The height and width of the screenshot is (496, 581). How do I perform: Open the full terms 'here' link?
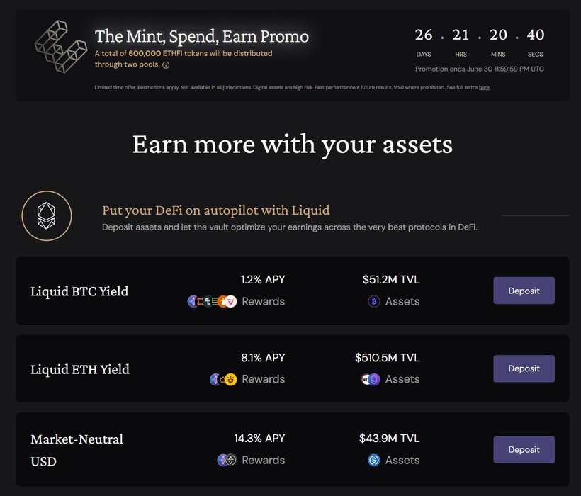[x=484, y=87]
